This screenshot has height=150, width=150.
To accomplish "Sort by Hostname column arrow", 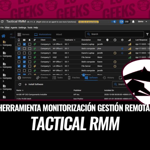I will point(75,40).
